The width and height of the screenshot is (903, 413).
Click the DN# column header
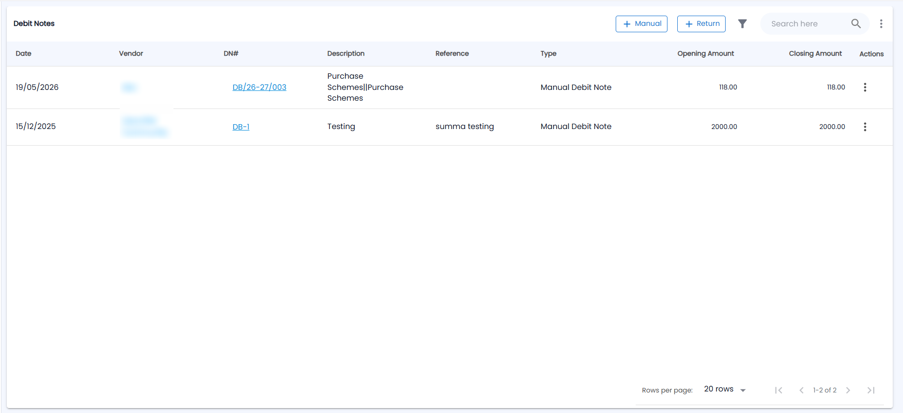coord(231,54)
